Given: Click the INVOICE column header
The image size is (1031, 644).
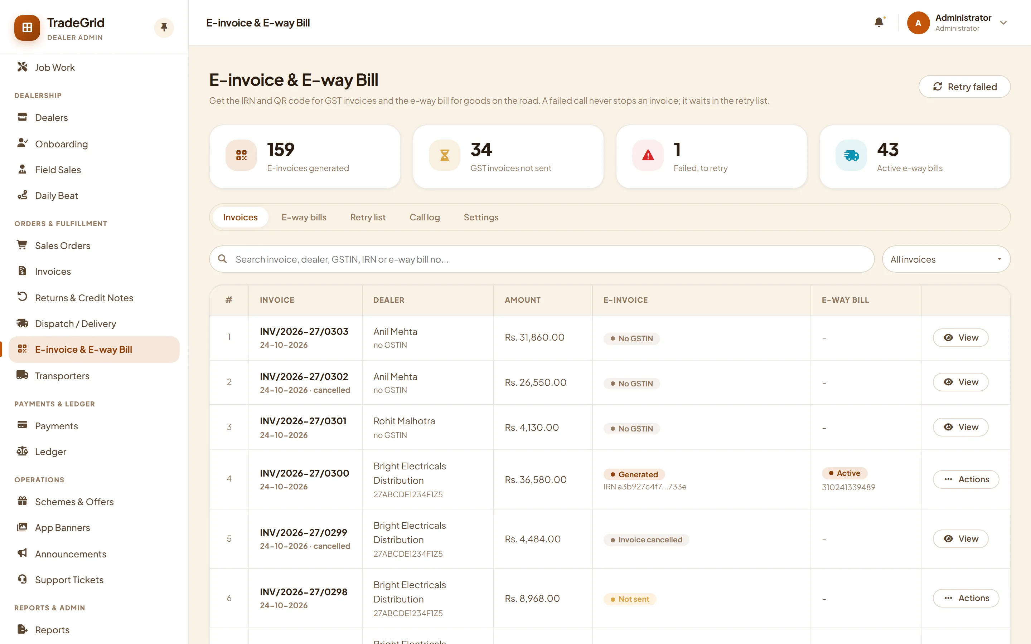Looking at the screenshot, I should (x=277, y=300).
